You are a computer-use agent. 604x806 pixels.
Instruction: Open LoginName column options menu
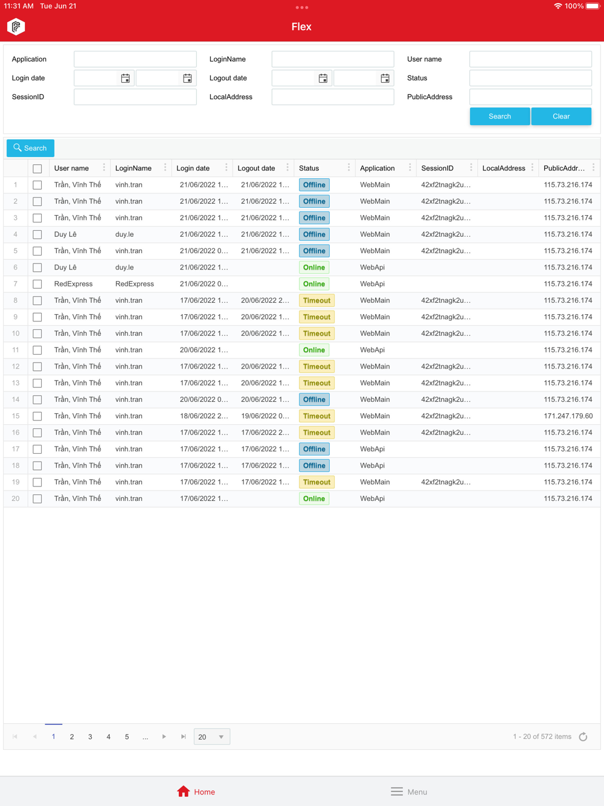(x=165, y=168)
